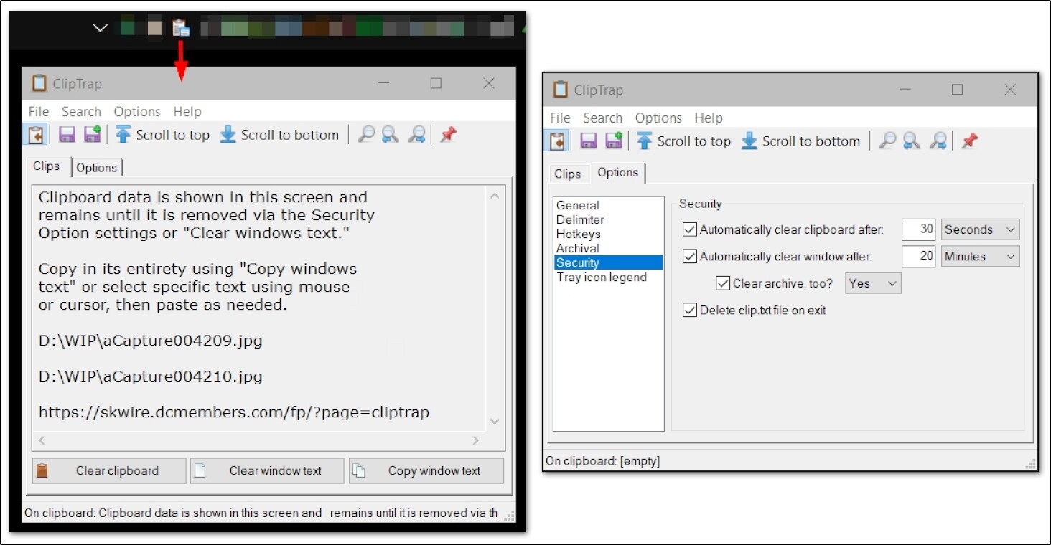Click the clear clipboard time field showing 30

919,229
